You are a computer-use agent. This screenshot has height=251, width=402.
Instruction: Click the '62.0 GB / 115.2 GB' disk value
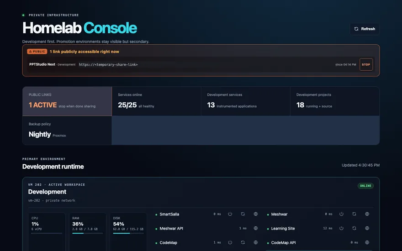point(128,229)
